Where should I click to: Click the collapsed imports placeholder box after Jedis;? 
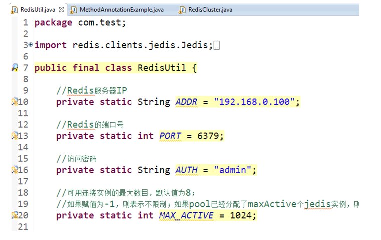(x=216, y=45)
